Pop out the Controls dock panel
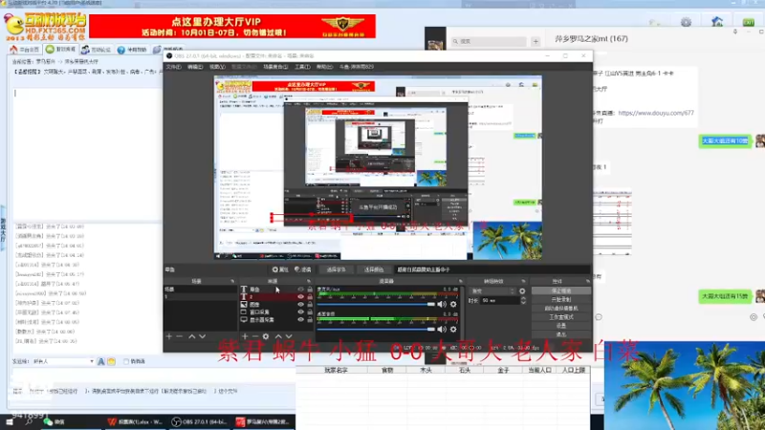Screen dimensions: 765x430 pos(588,281)
